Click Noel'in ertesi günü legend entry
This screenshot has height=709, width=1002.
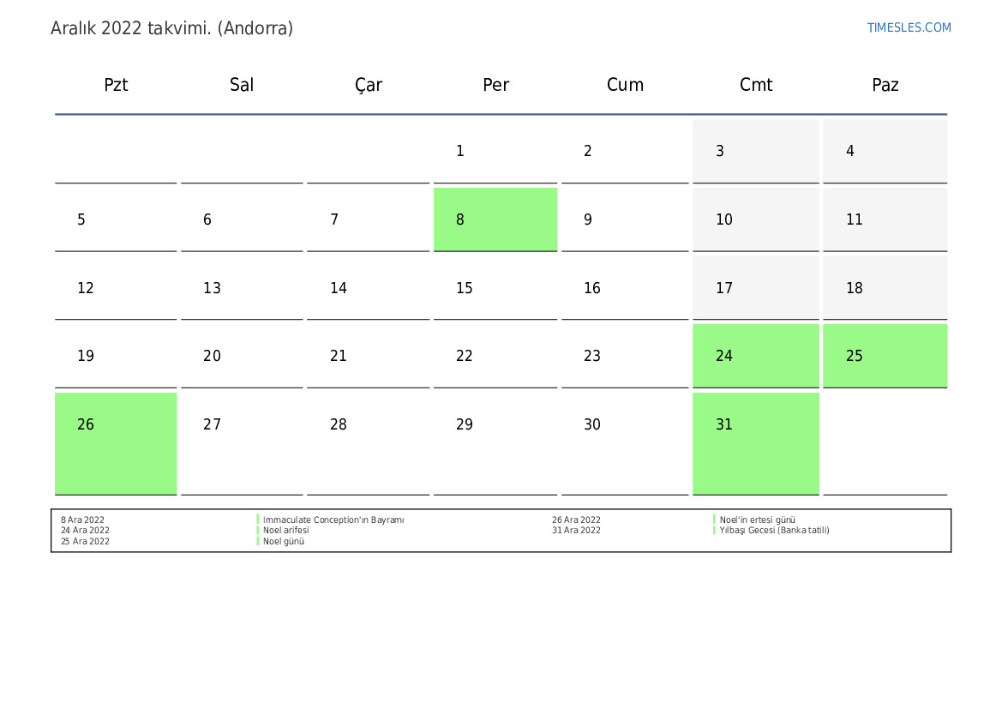[x=757, y=520]
